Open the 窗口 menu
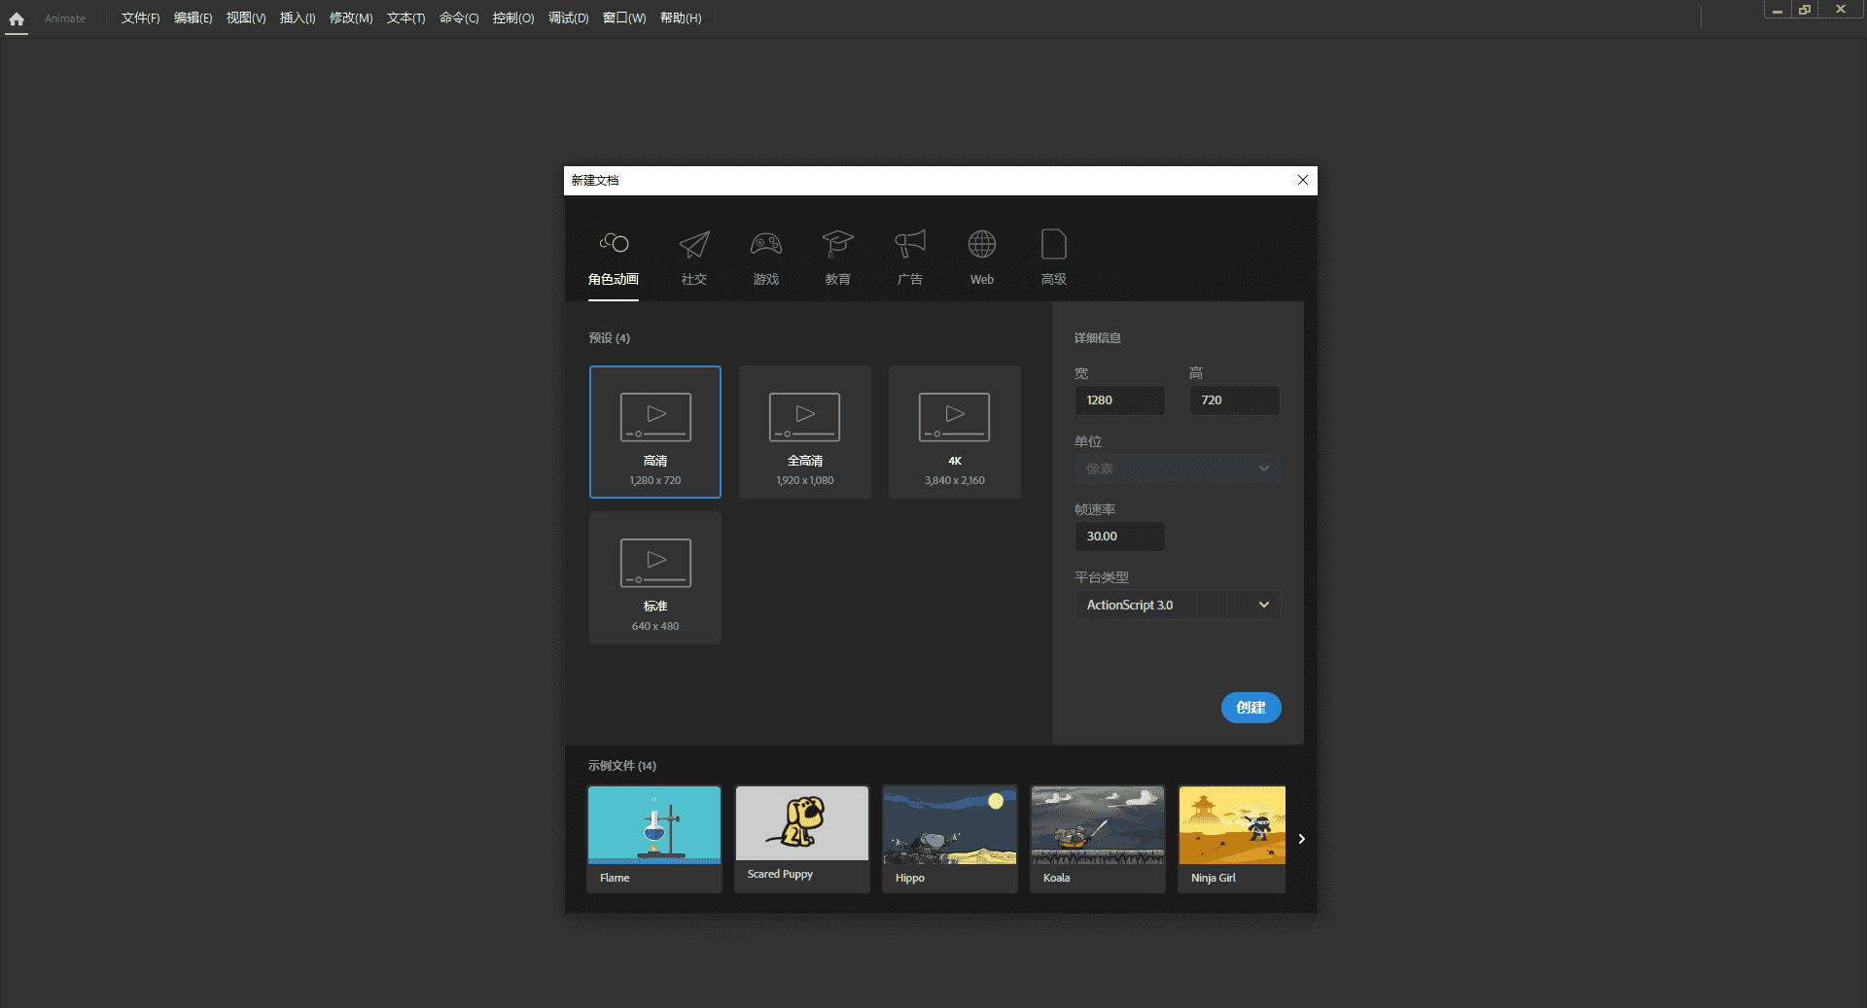The height and width of the screenshot is (1008, 1867). point(622,17)
